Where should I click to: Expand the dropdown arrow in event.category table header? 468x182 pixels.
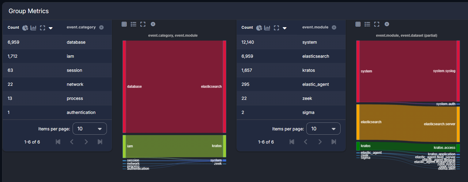[51, 28]
